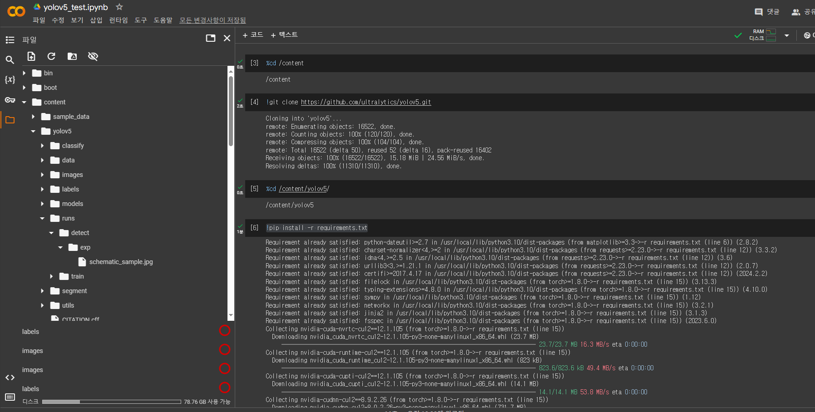Select the utils folder
This screenshot has width=815, height=412.
(x=68, y=305)
